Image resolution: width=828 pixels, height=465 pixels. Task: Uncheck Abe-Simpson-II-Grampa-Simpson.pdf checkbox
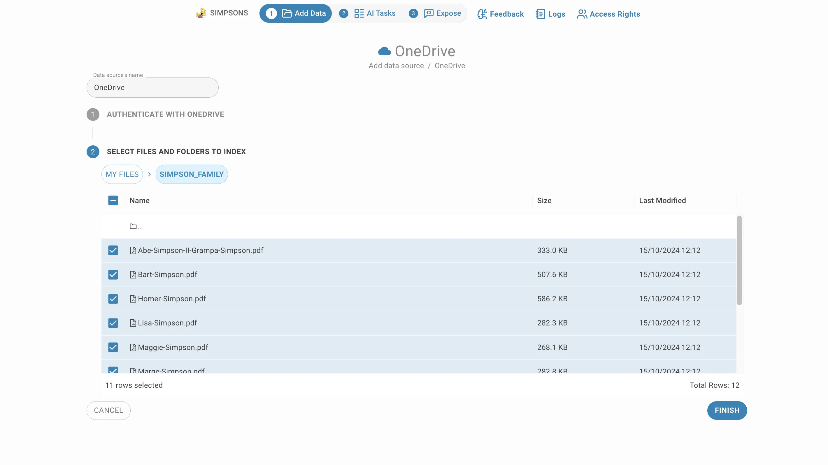coord(113,251)
